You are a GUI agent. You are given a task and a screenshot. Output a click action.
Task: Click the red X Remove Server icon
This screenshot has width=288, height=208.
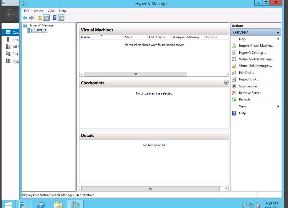click(x=234, y=93)
